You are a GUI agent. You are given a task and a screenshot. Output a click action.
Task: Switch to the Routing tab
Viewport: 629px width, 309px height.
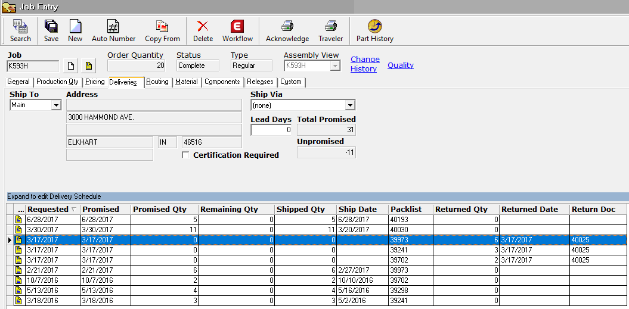click(x=157, y=82)
